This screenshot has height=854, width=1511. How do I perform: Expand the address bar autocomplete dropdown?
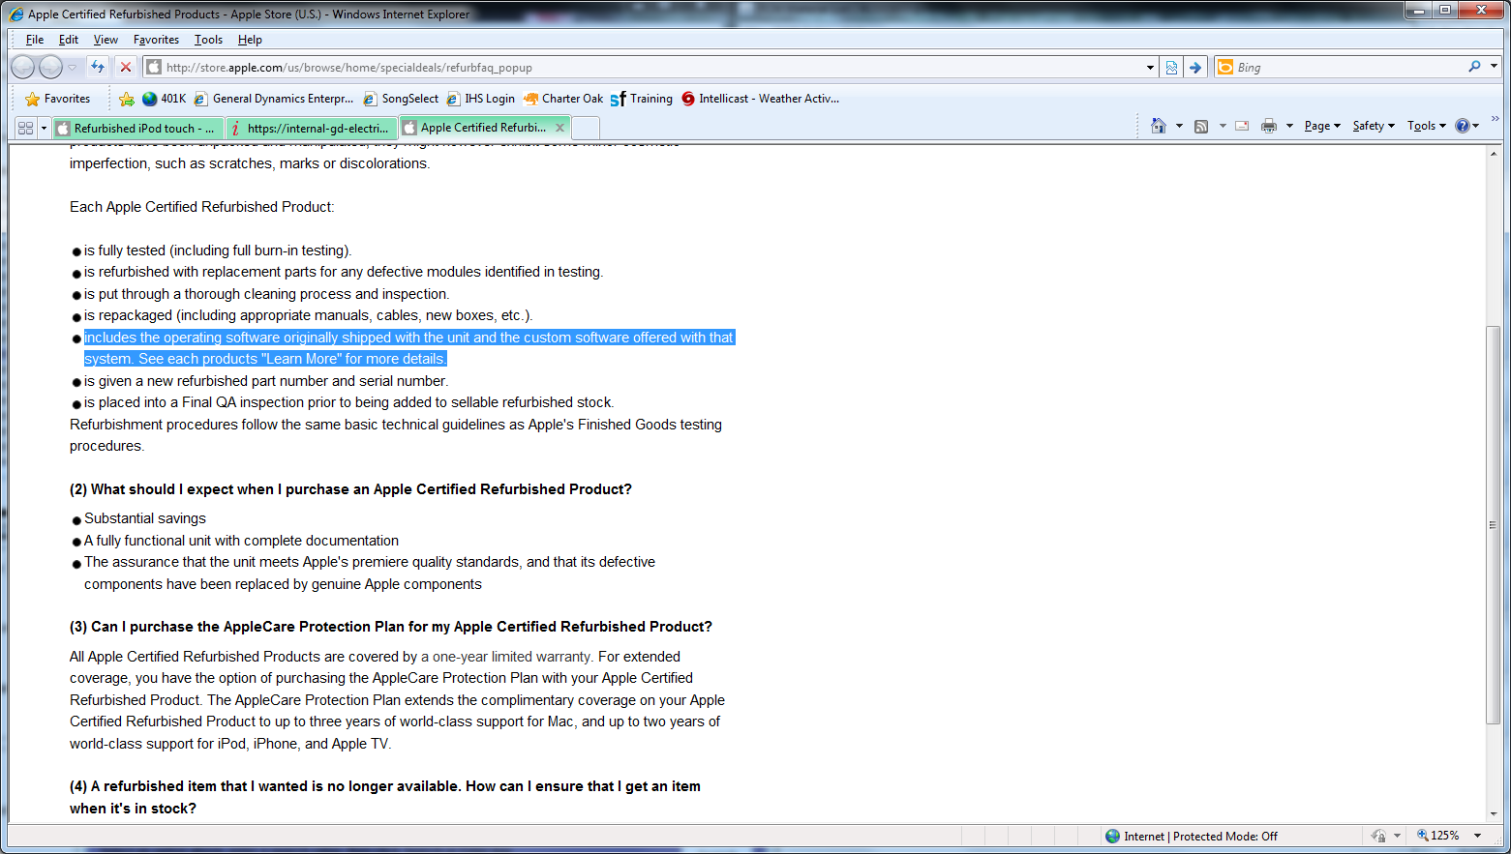(1150, 68)
